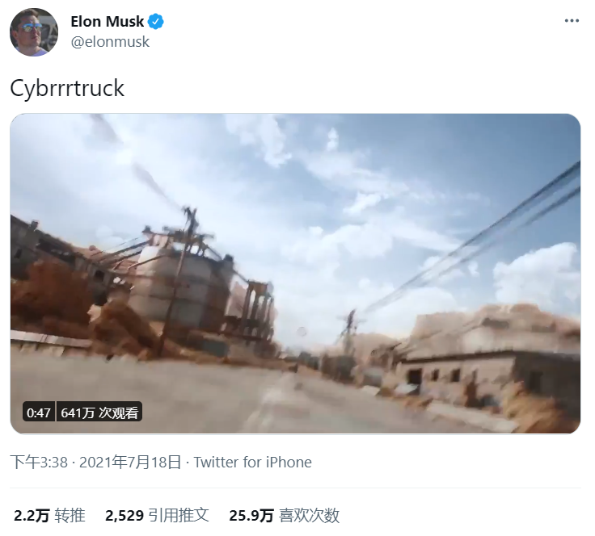Image resolution: width=595 pixels, height=536 pixels.
Task: Play the Cybrrrtruck video thumbnail
Action: coord(295,274)
